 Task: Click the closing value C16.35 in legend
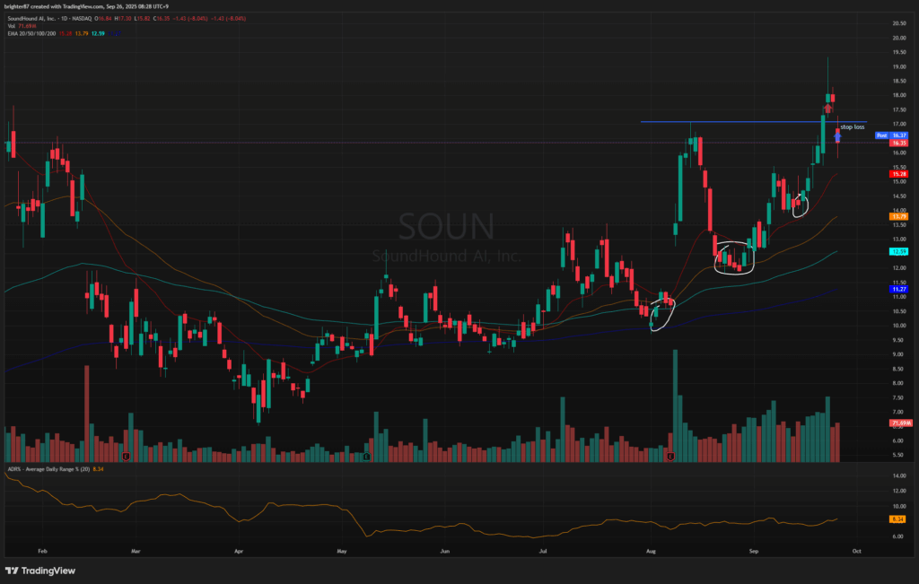pyautogui.click(x=162, y=19)
